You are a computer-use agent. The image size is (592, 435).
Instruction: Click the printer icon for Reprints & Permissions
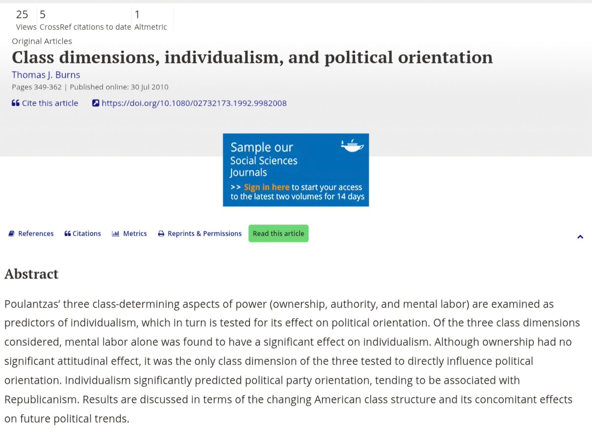161,234
